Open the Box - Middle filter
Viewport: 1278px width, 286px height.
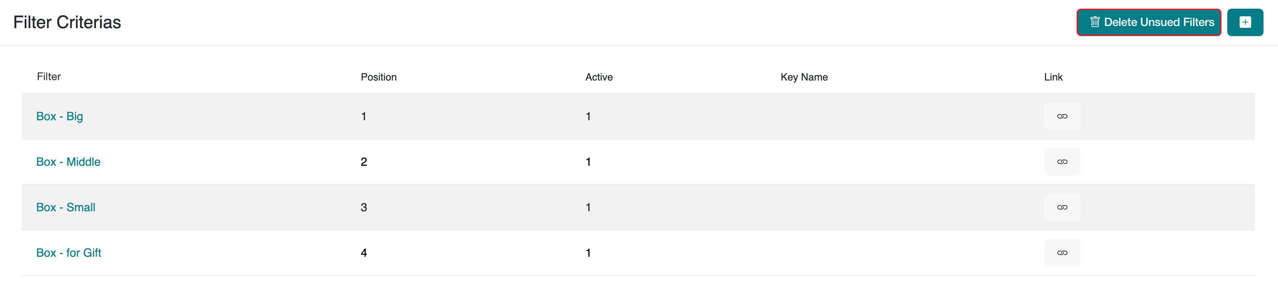(68, 162)
